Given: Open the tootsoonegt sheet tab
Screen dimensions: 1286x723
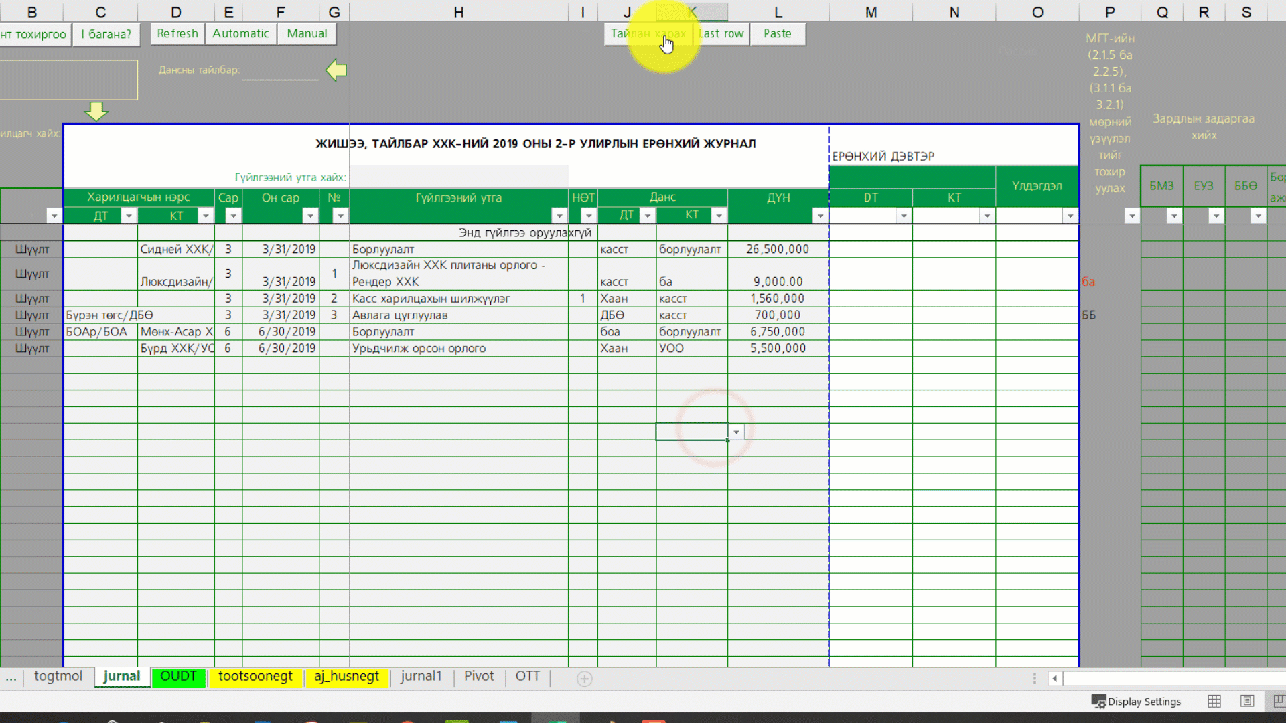Looking at the screenshot, I should pyautogui.click(x=255, y=676).
